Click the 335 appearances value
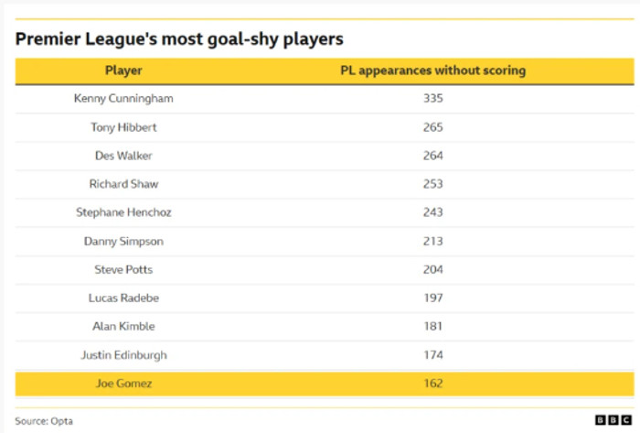The height and width of the screenshot is (433, 640). tap(433, 99)
